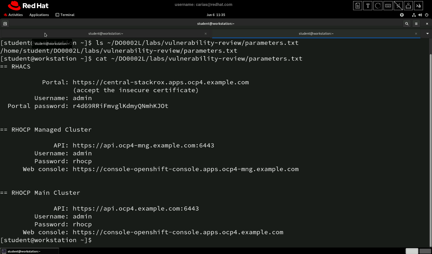This screenshot has height=254, width=432.
Task: Open the Jun 6 11:35 clock calendar
Action: 216,15
